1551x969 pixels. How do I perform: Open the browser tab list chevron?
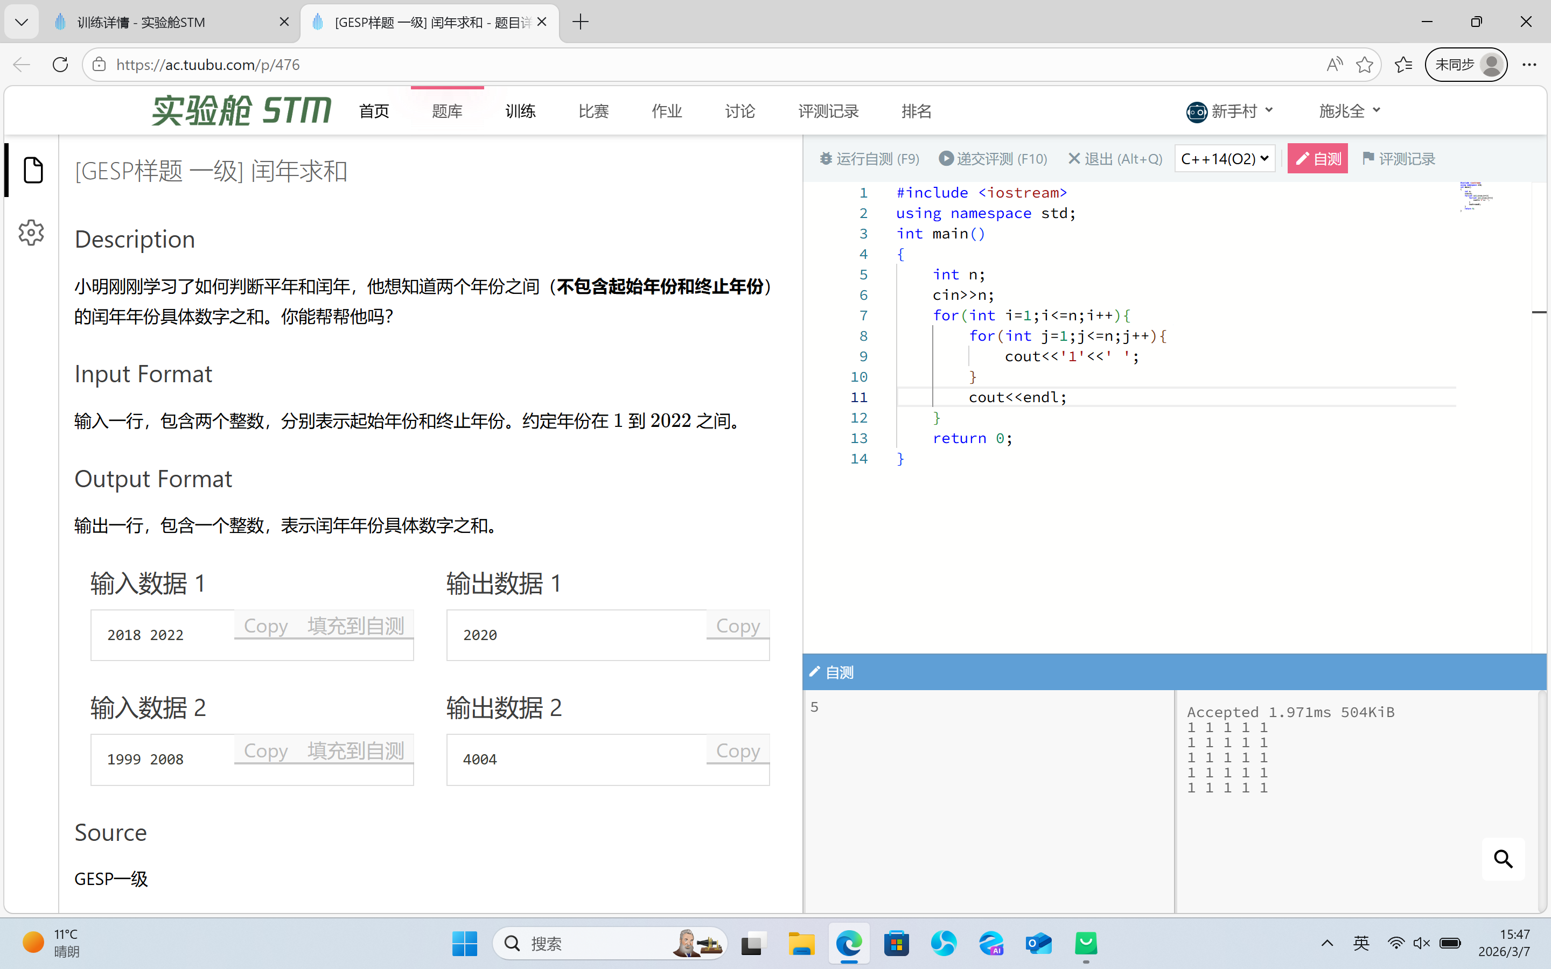point(21,23)
